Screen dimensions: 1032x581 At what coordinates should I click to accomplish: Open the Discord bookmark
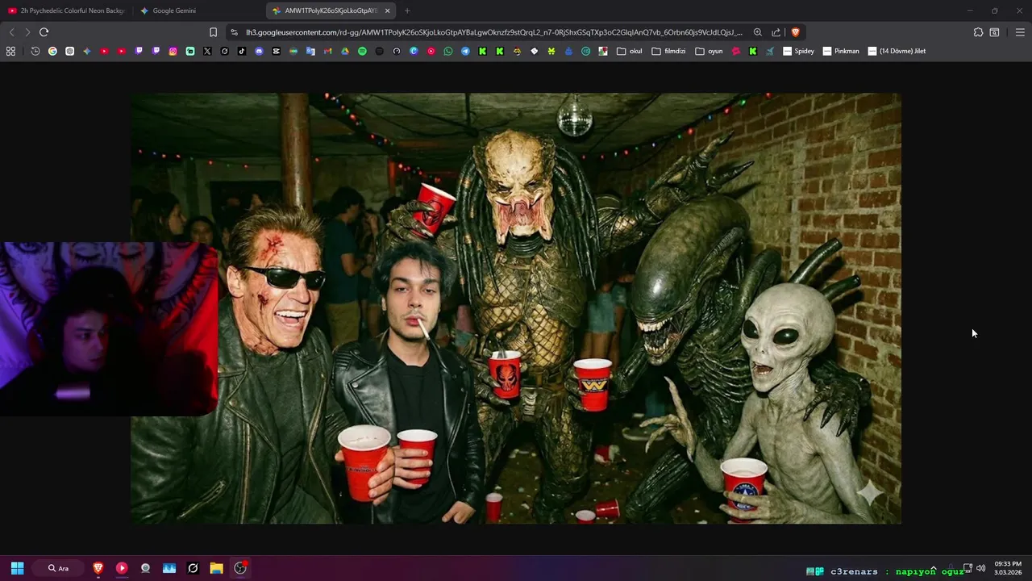pos(259,51)
